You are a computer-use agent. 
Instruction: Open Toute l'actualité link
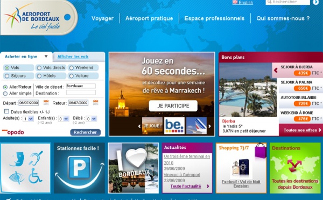(186, 186)
